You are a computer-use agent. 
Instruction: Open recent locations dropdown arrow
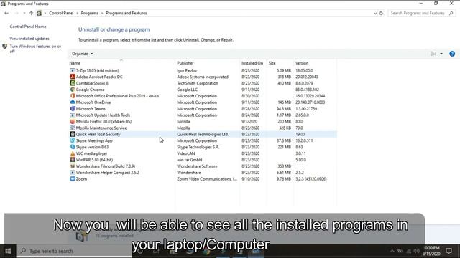click(24, 13)
